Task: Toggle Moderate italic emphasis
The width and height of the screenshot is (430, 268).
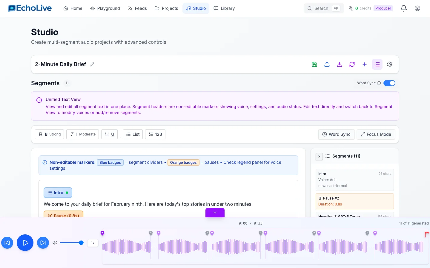Action: pyautogui.click(x=82, y=134)
